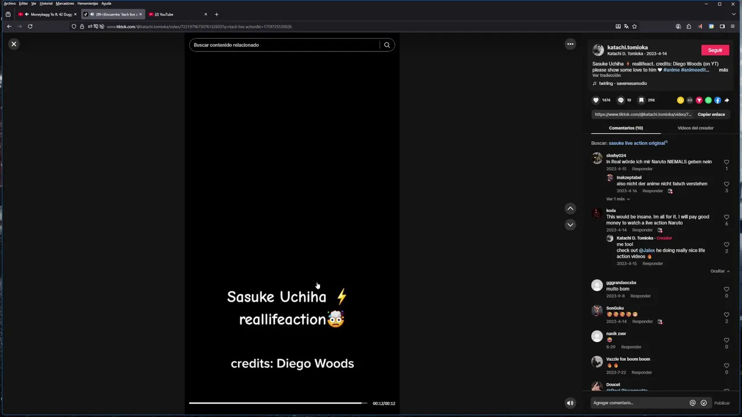Open the browser extensions icon

tap(689, 27)
